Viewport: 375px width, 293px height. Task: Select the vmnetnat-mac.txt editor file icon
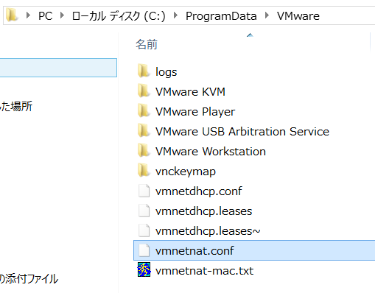[x=144, y=269]
